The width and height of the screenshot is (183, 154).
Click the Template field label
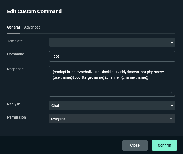click(x=15, y=41)
